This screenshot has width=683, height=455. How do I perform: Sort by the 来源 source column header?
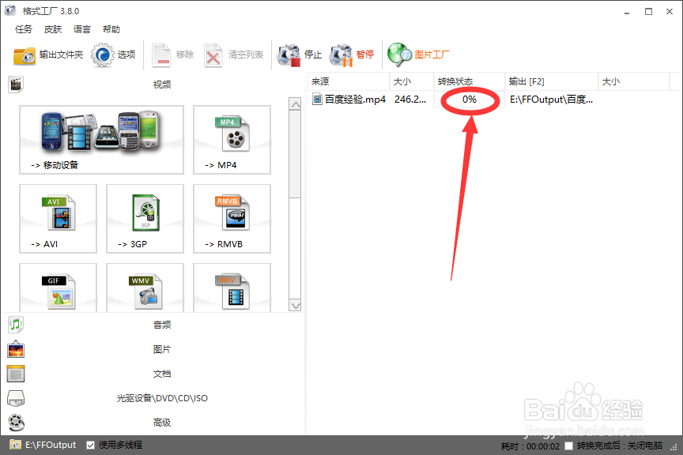click(x=349, y=81)
